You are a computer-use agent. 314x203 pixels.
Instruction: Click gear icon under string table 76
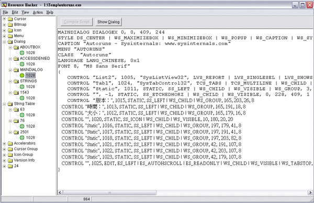pyautogui.click(x=22, y=126)
